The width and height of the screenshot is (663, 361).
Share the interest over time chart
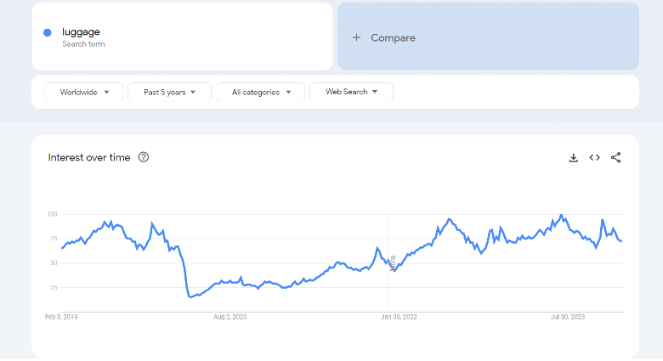(615, 158)
